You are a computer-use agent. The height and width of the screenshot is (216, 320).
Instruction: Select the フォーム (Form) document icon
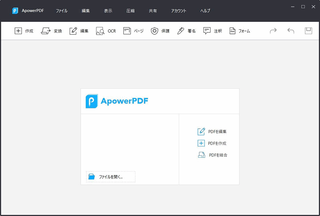tap(232, 31)
